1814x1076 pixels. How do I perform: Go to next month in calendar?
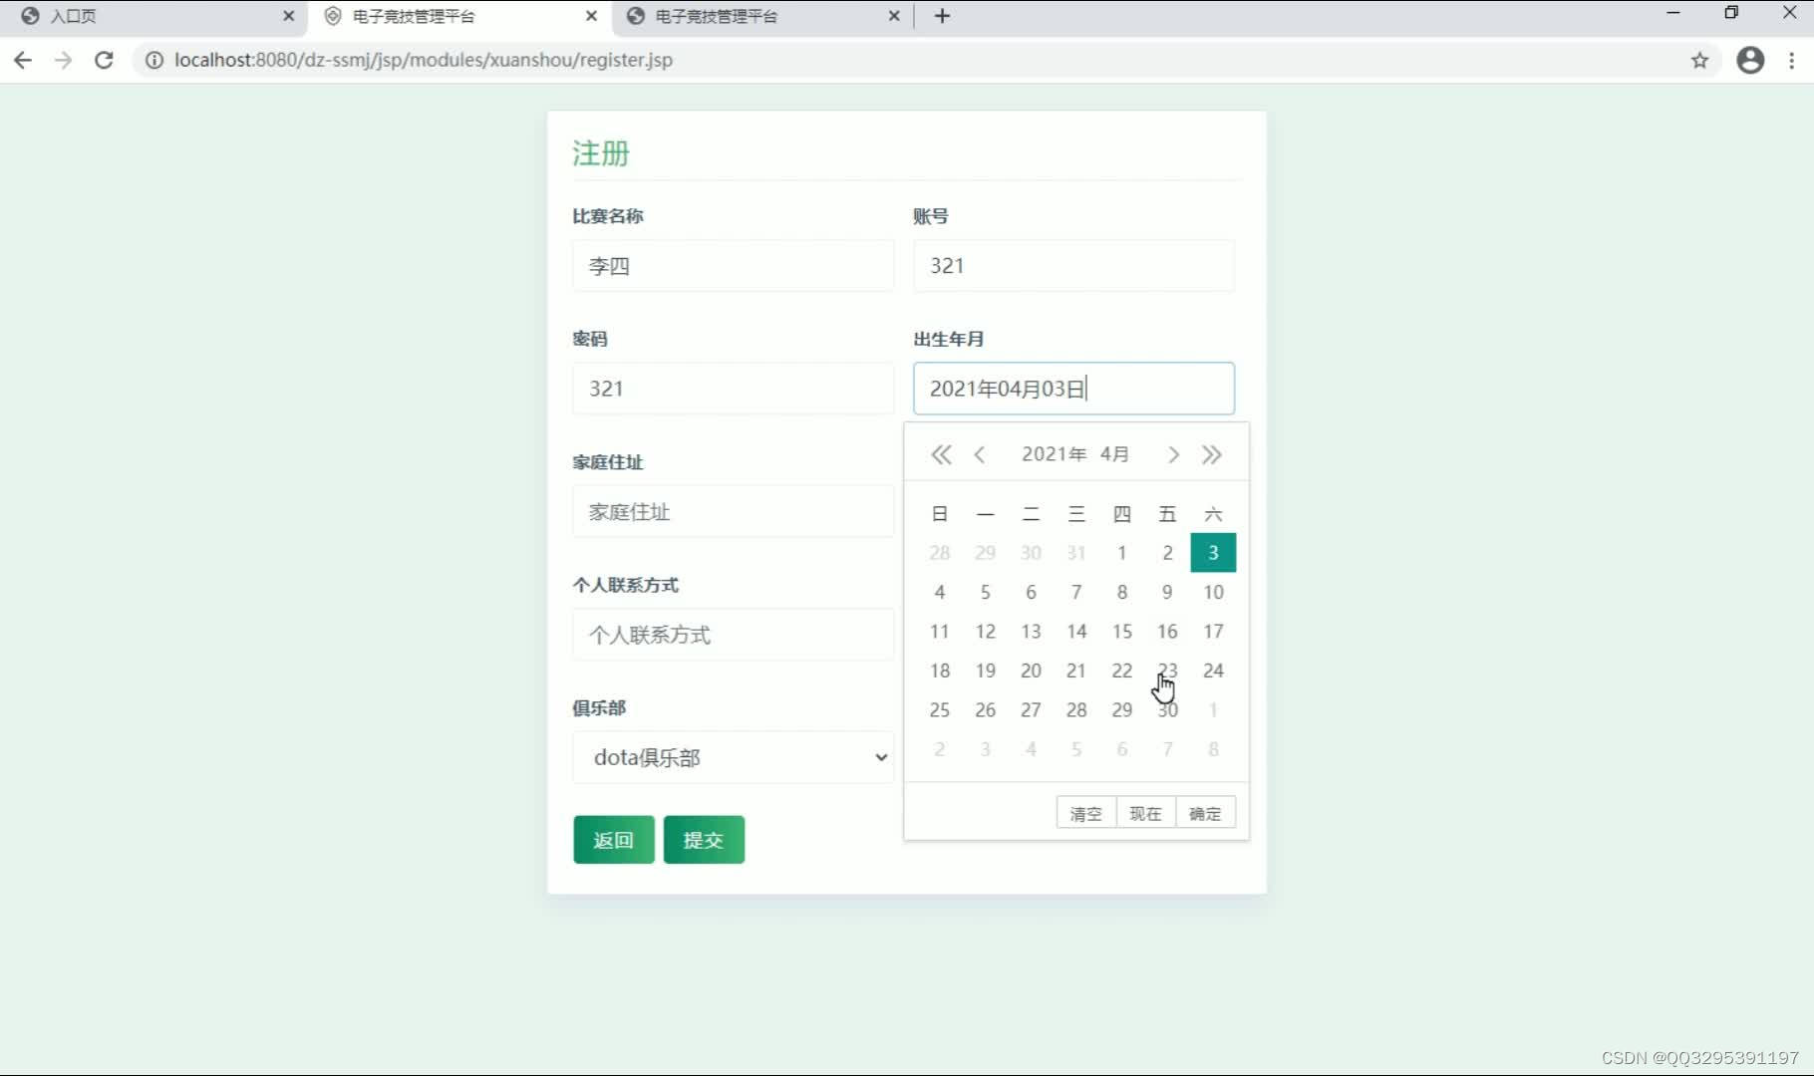coord(1173,455)
